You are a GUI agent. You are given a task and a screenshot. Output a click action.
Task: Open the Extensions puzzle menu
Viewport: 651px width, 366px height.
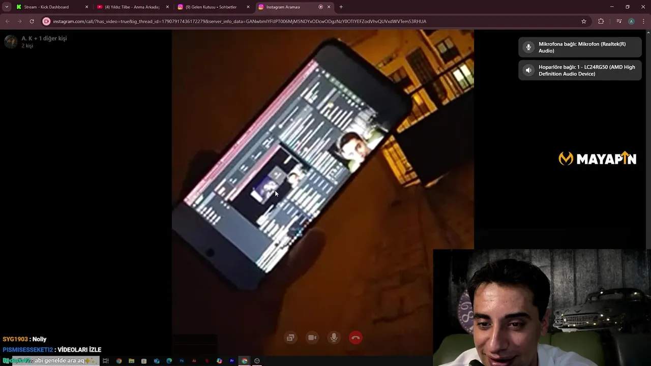(601, 21)
